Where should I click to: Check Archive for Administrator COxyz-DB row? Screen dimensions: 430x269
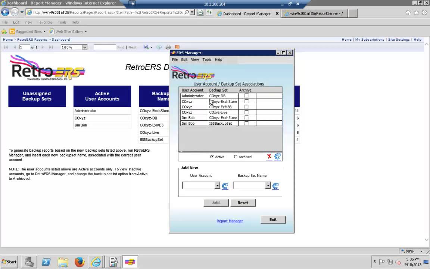click(x=246, y=96)
